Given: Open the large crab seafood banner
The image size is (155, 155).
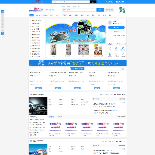Looking at the screenshot, I should (75, 31).
